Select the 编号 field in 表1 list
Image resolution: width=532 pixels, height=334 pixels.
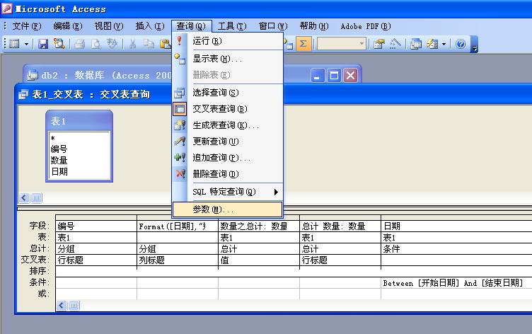(x=80, y=149)
